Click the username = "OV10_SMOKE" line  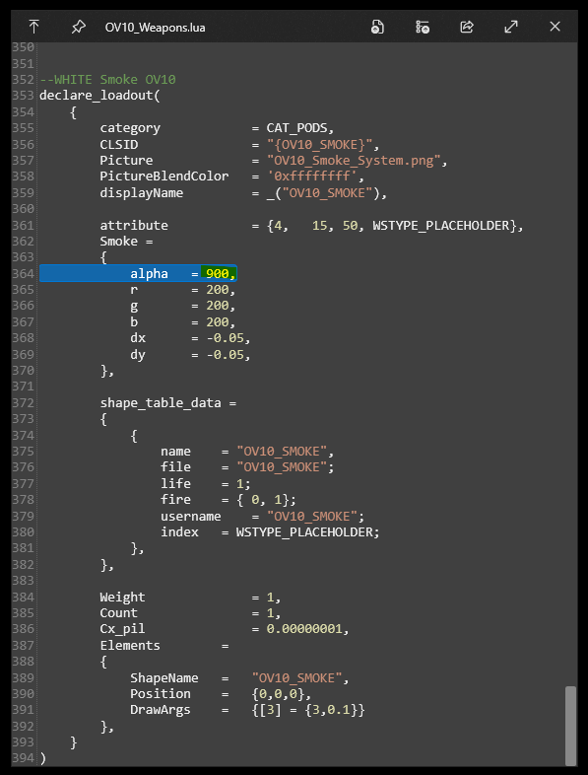(x=262, y=517)
